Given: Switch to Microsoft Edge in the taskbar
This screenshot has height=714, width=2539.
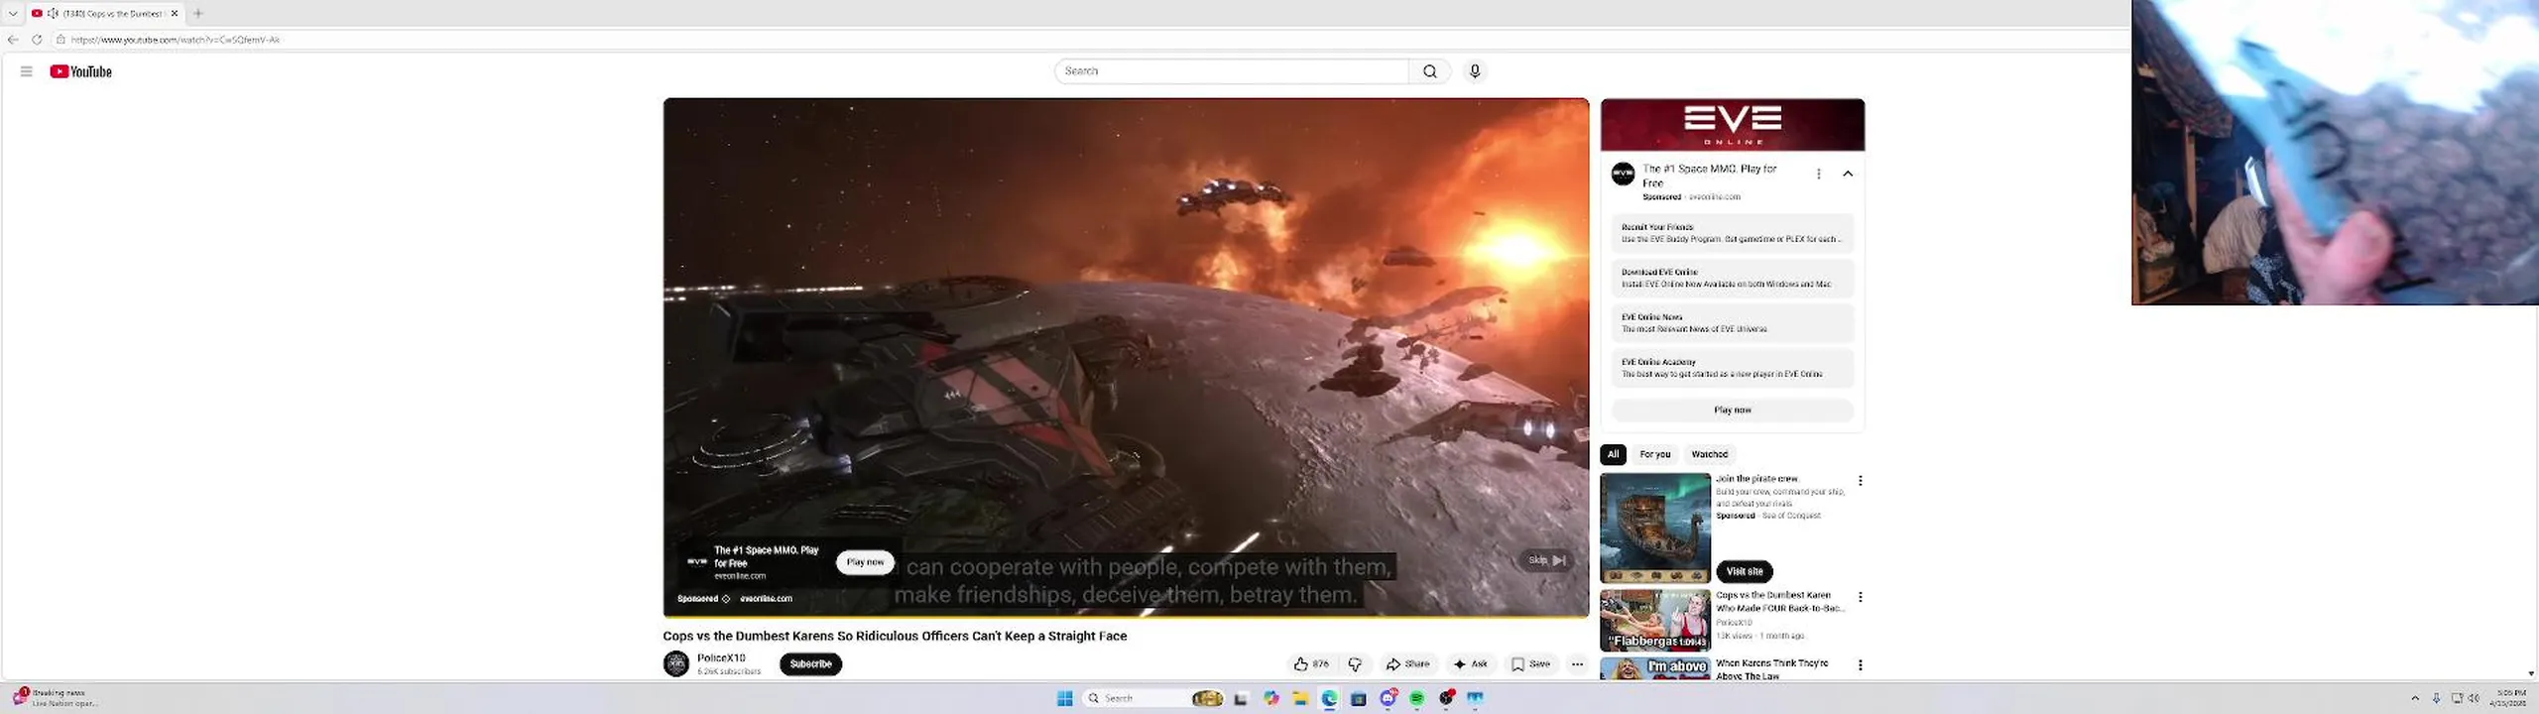Looking at the screenshot, I should pos(1329,698).
